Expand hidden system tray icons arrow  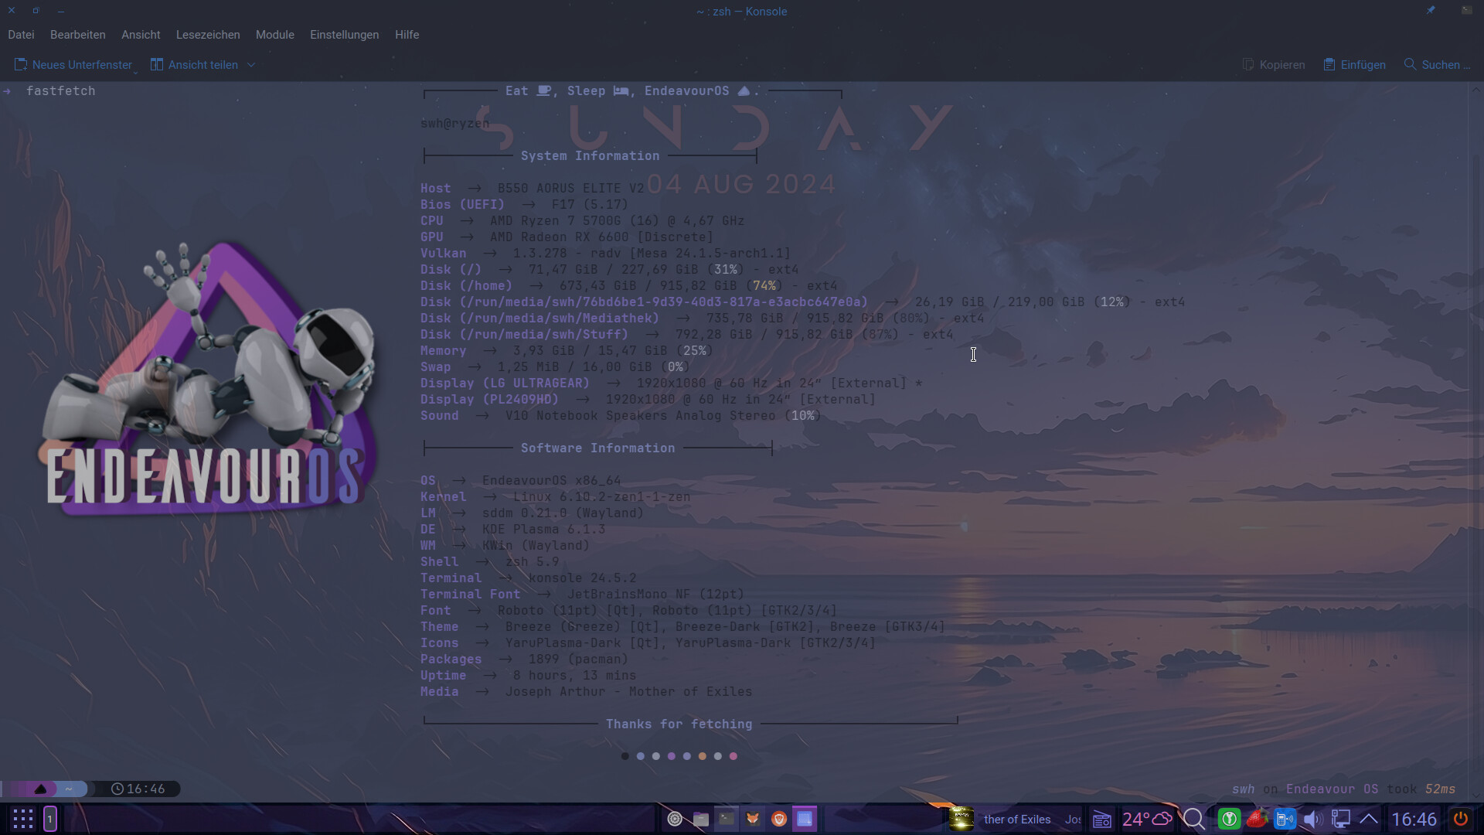click(1368, 819)
